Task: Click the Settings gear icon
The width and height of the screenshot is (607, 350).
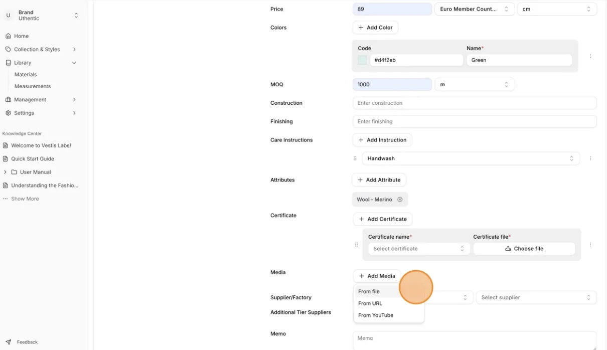Action: (8, 113)
